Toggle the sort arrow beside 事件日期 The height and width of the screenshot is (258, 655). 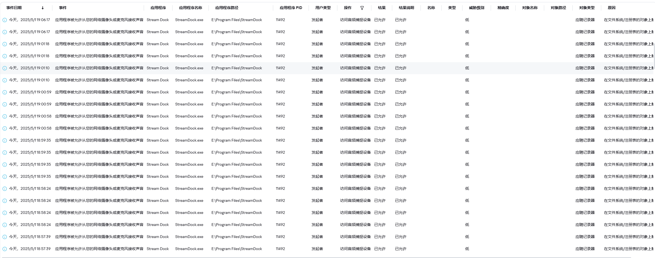(x=43, y=8)
